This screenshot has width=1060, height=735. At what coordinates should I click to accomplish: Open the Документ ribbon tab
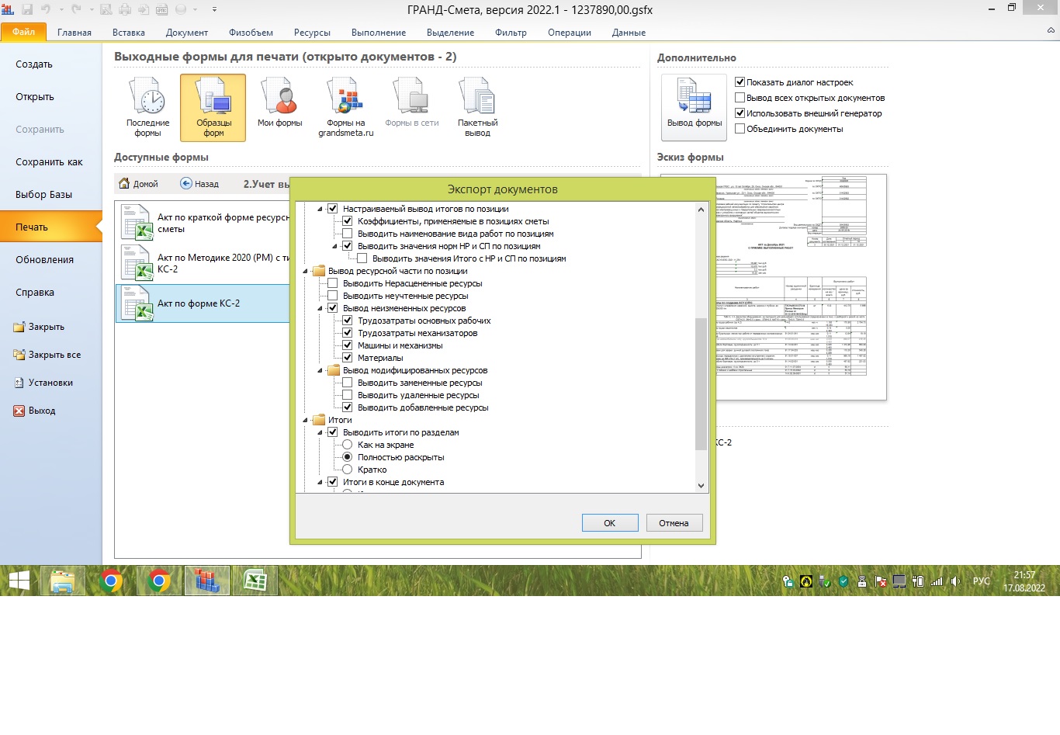coord(187,33)
